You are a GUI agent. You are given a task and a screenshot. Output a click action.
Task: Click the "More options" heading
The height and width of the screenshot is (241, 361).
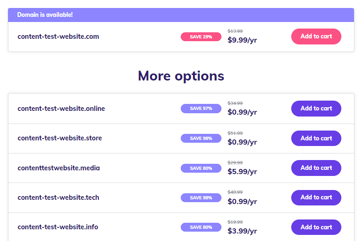(x=181, y=76)
